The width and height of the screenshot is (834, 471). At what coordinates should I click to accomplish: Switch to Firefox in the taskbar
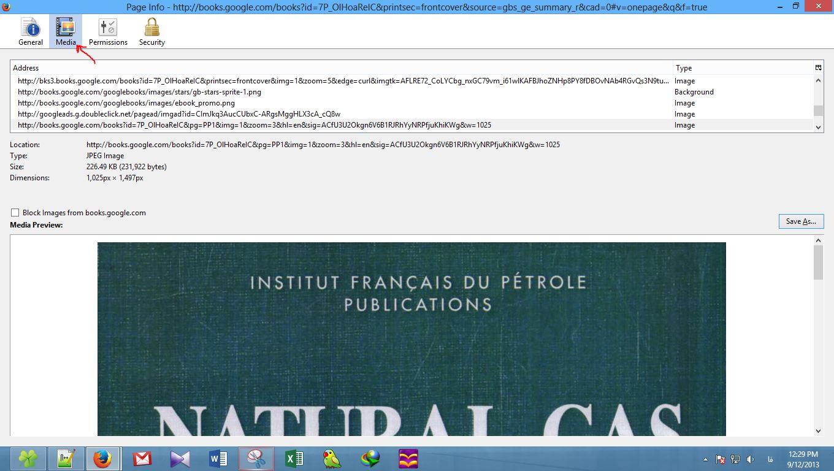(x=102, y=458)
